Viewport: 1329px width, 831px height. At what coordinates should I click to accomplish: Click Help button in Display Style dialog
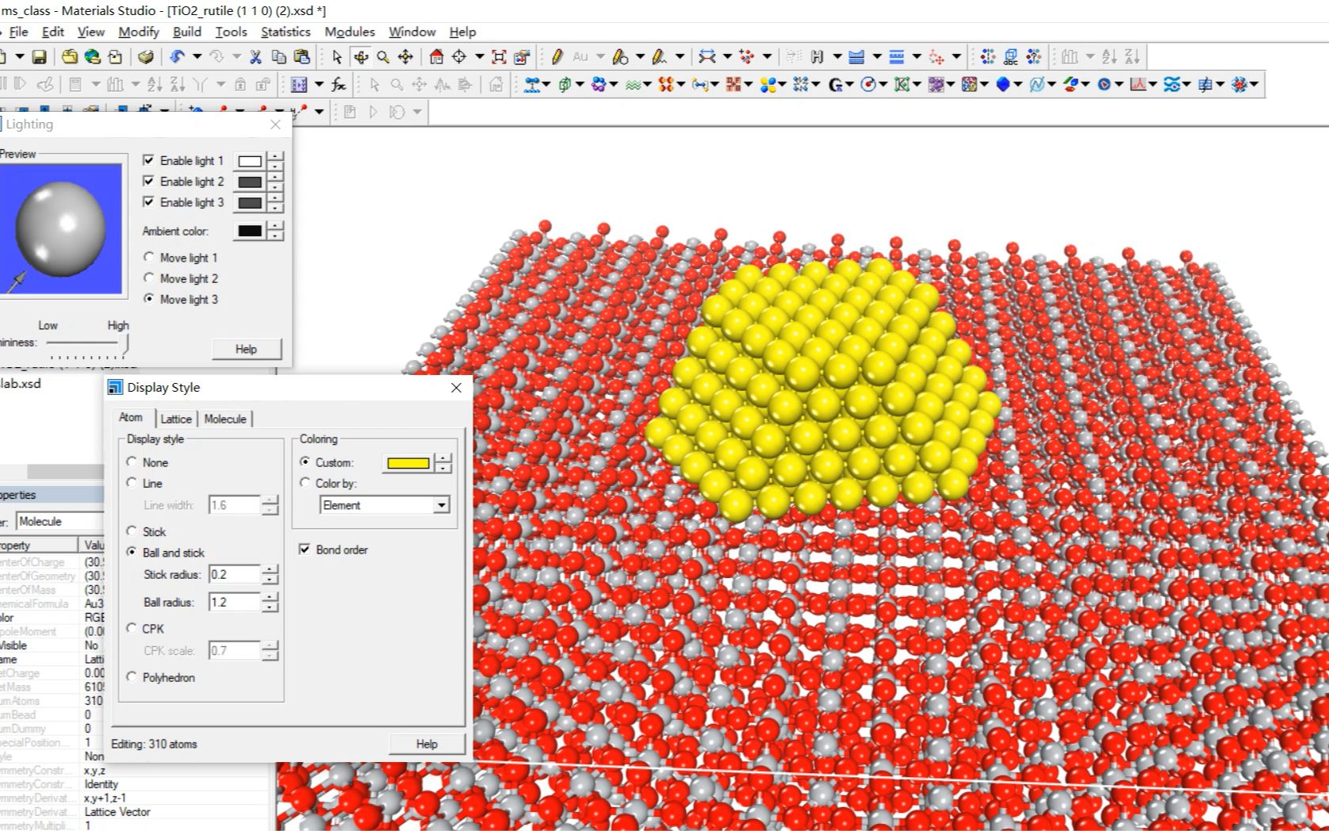point(427,744)
